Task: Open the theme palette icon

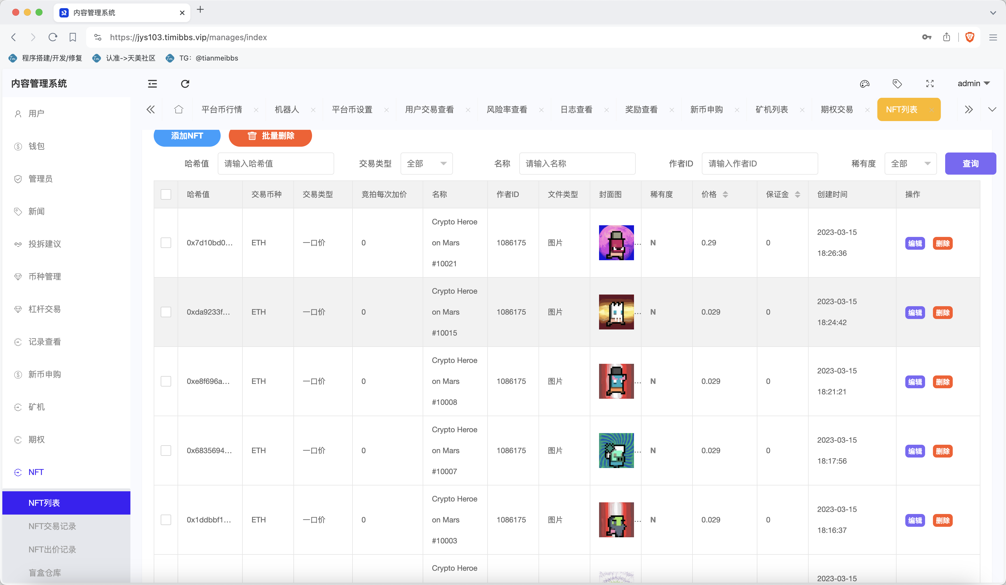Action: tap(865, 84)
